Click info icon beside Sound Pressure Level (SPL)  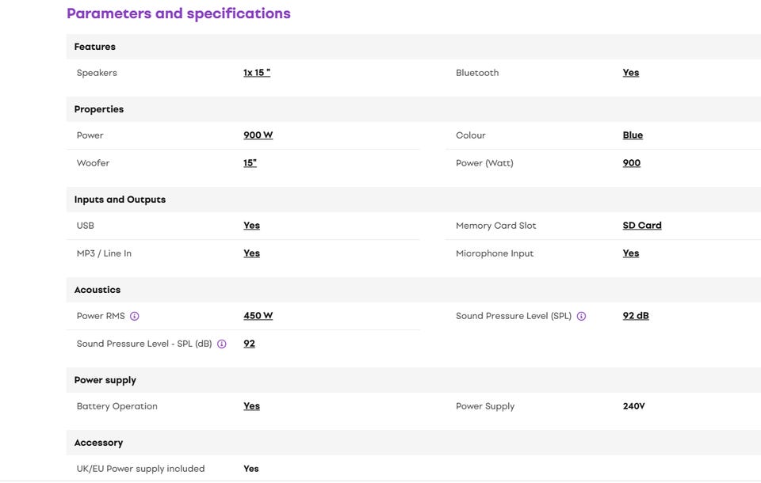click(581, 316)
